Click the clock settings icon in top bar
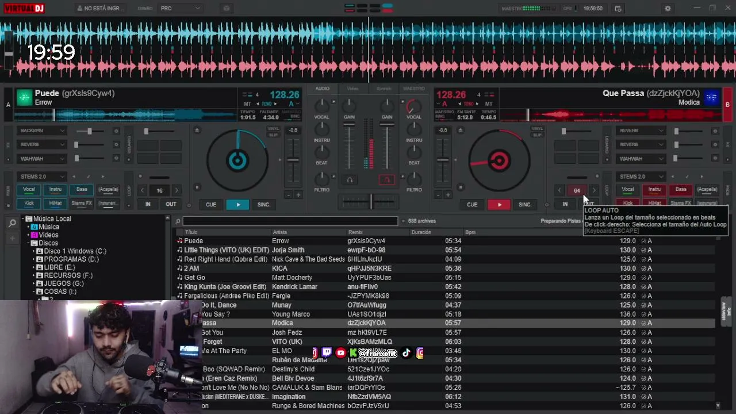 [x=618, y=9]
